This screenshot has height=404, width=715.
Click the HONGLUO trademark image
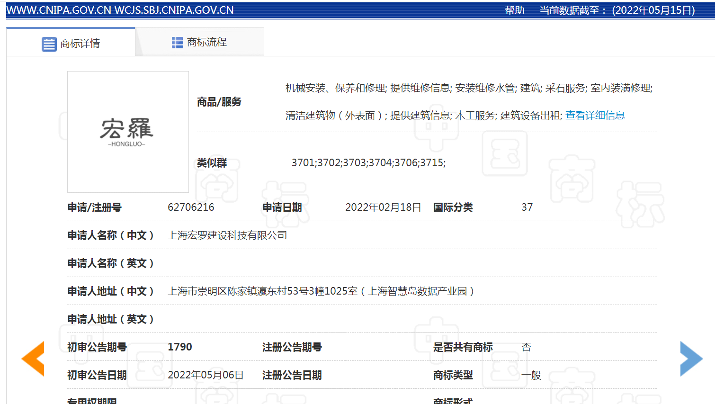128,132
